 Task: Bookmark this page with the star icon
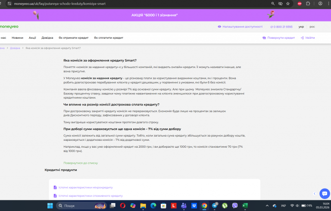(288, 3)
